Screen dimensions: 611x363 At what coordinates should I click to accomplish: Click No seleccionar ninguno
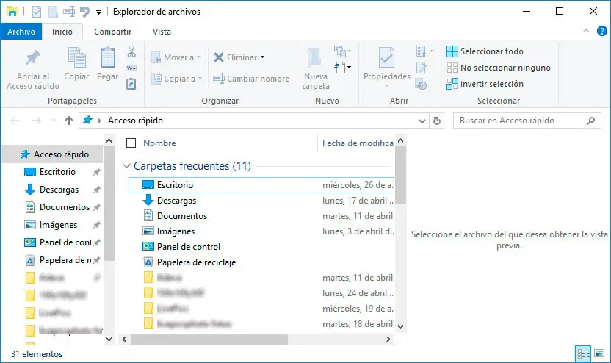[499, 68]
